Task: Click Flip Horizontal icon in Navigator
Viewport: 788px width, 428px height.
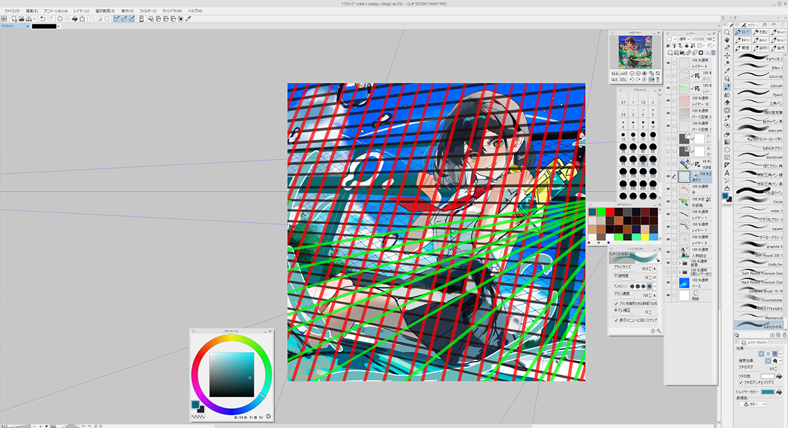Action: pos(650,80)
